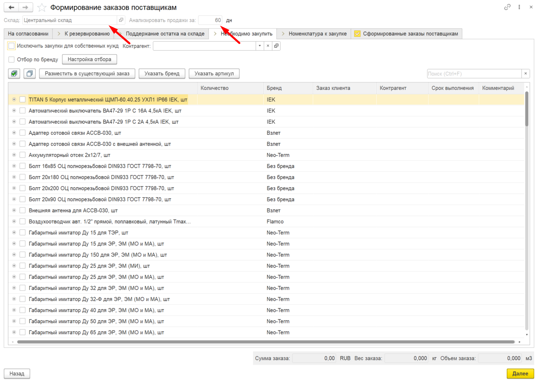Expand the Болт 16х85 ОЦ row
The height and width of the screenshot is (384, 538).
(14, 166)
